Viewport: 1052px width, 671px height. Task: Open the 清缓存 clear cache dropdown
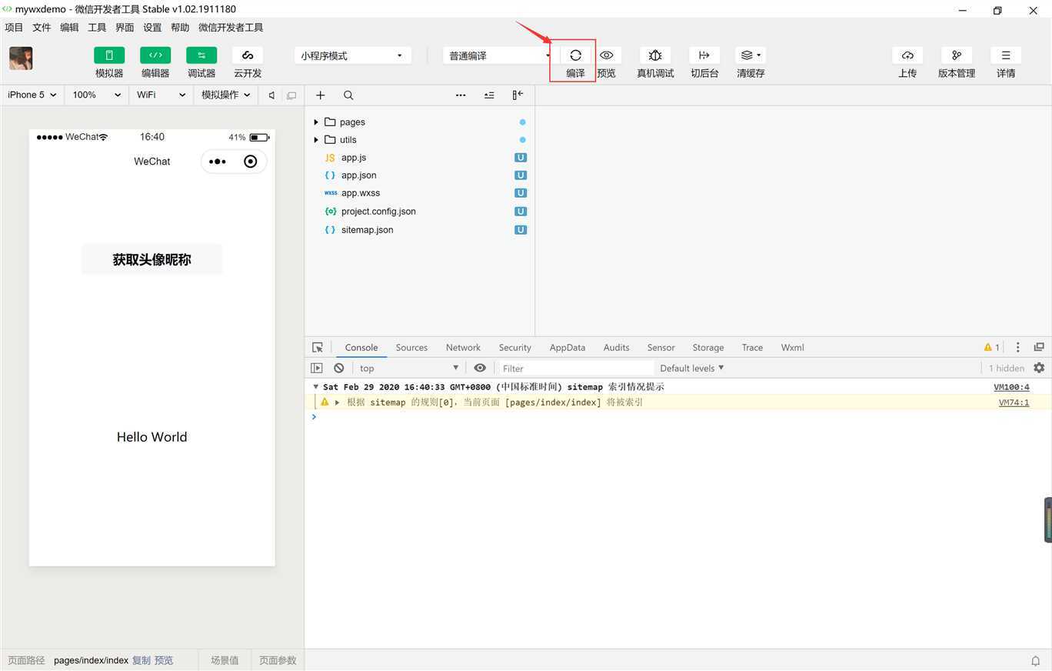(x=751, y=55)
